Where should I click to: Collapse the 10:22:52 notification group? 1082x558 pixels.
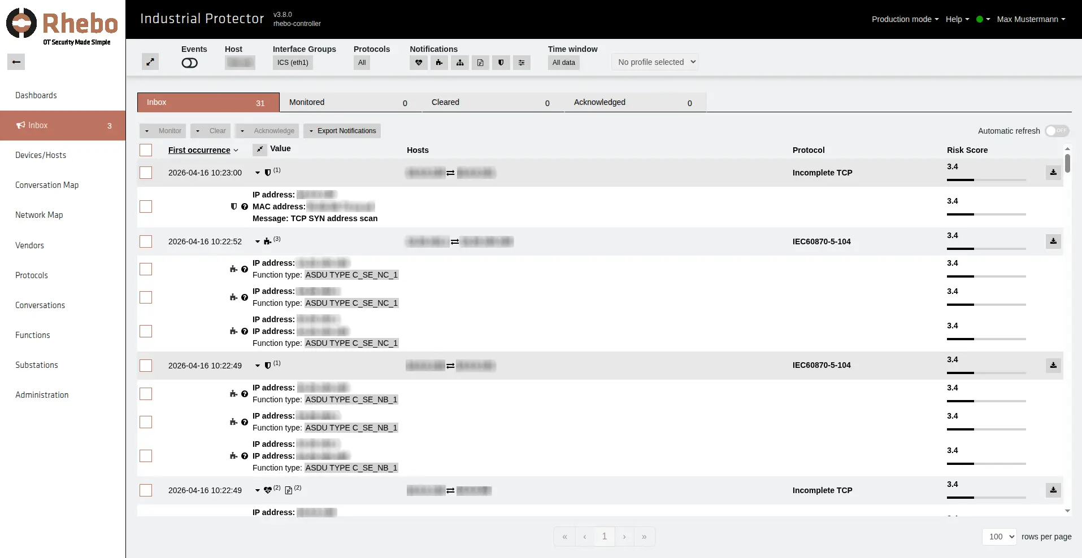click(x=258, y=242)
